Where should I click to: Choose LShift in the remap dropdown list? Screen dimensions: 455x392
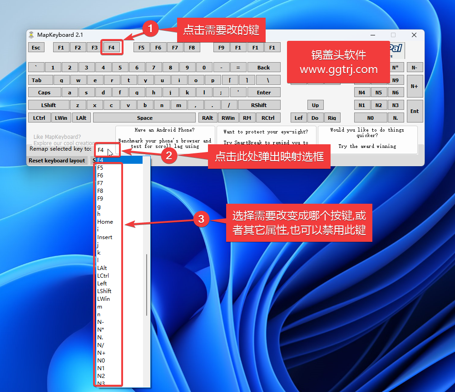tap(119, 291)
